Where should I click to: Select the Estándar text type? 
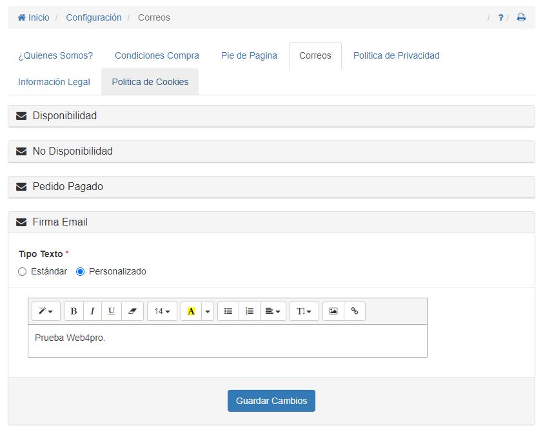(x=23, y=272)
